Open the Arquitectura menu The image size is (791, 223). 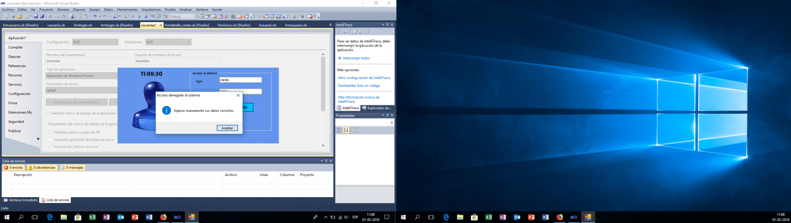[x=151, y=9]
